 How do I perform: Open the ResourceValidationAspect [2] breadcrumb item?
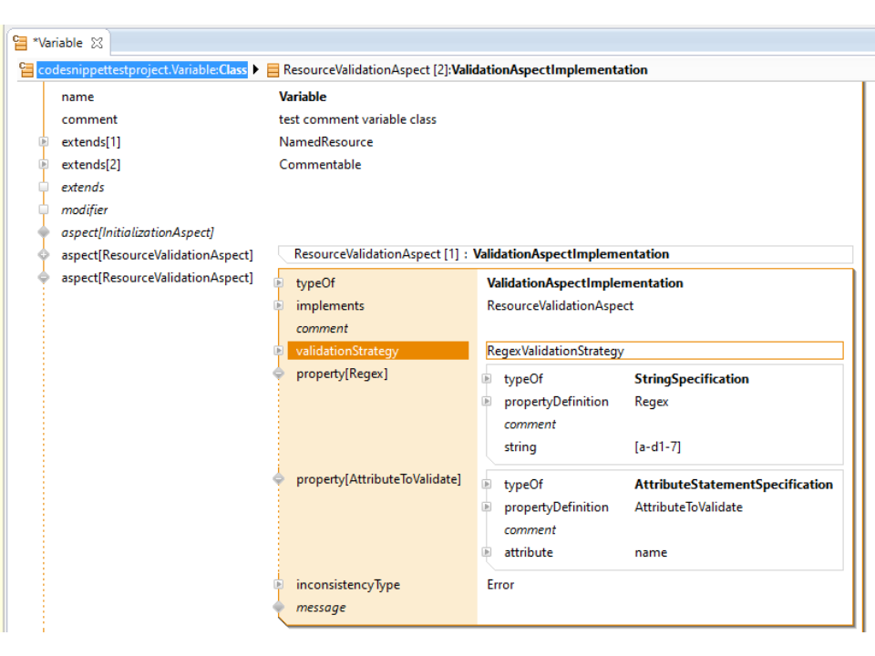coord(465,70)
